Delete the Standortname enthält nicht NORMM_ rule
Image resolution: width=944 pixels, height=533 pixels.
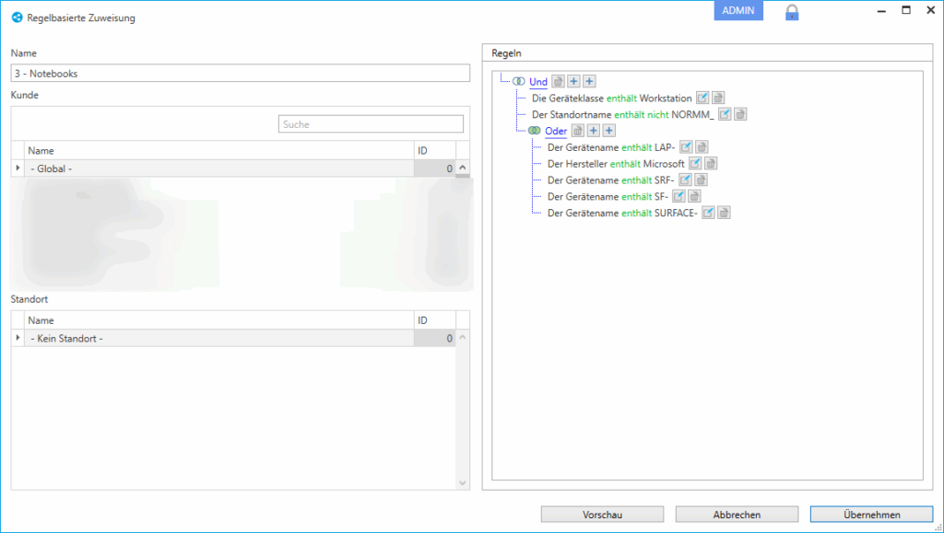click(x=740, y=114)
